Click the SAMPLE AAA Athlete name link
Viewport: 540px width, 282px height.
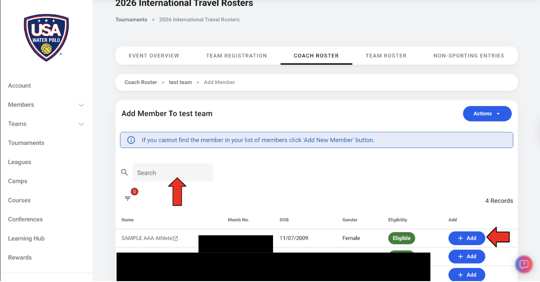point(147,238)
